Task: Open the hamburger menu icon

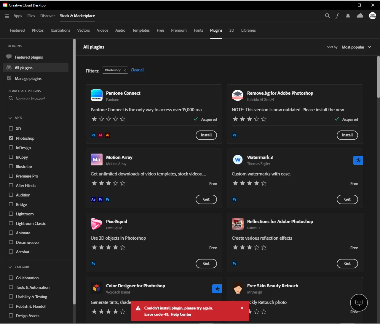Action: pos(7,16)
